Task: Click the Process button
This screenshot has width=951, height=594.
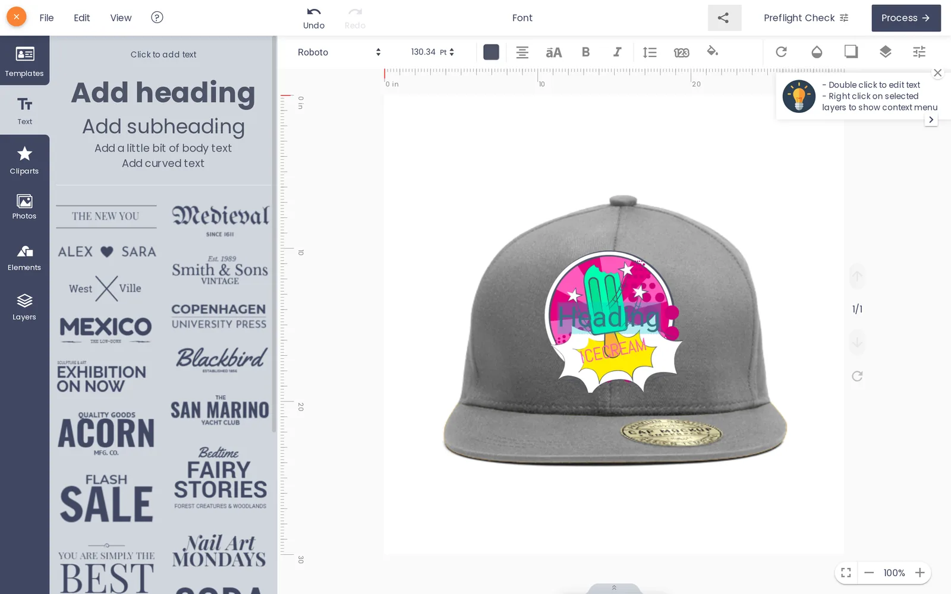Action: pos(906,18)
